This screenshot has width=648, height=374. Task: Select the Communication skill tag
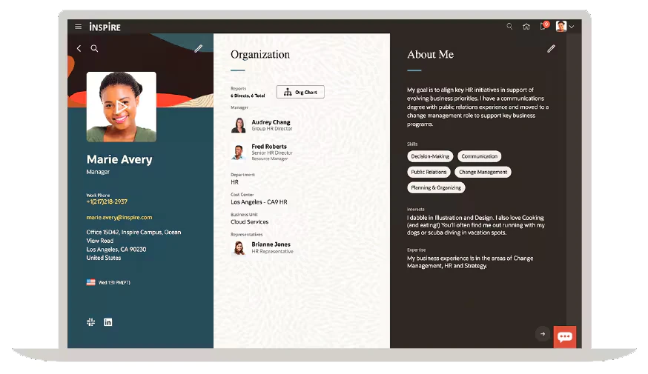pos(480,156)
